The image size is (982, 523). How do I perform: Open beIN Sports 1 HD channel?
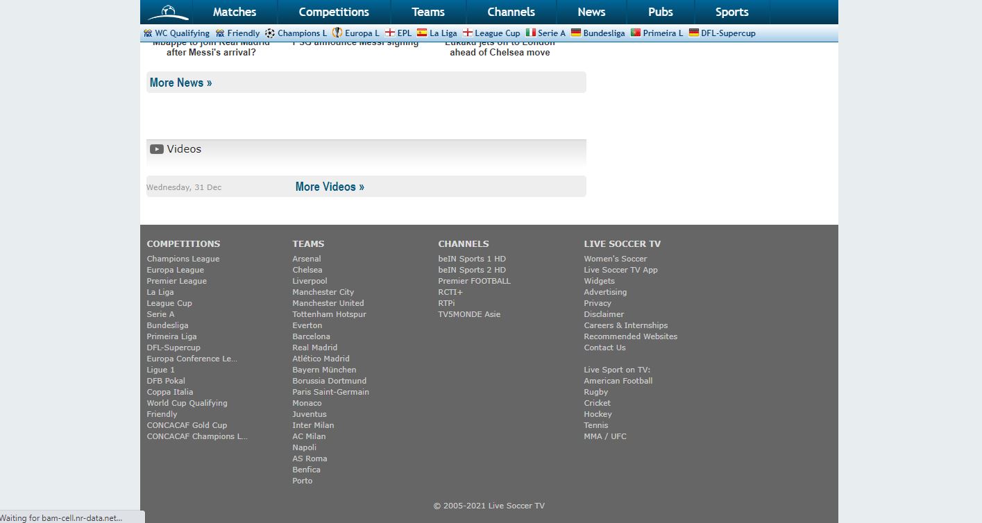point(472,259)
